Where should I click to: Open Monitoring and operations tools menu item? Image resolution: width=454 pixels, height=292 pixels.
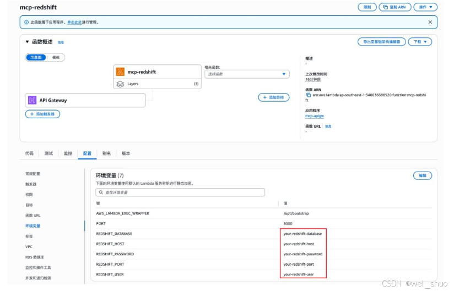(x=38, y=267)
